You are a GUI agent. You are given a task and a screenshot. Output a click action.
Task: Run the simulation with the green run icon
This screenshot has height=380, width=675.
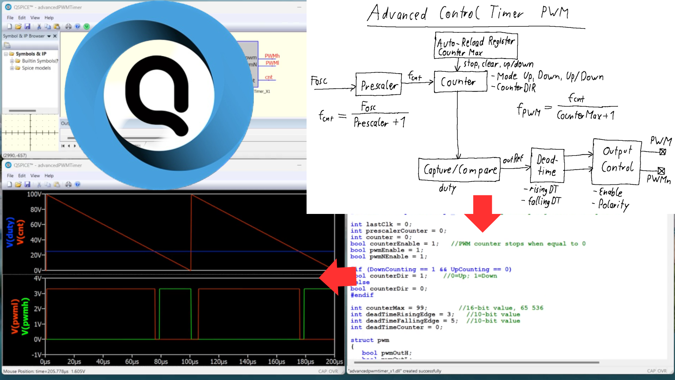(87, 26)
